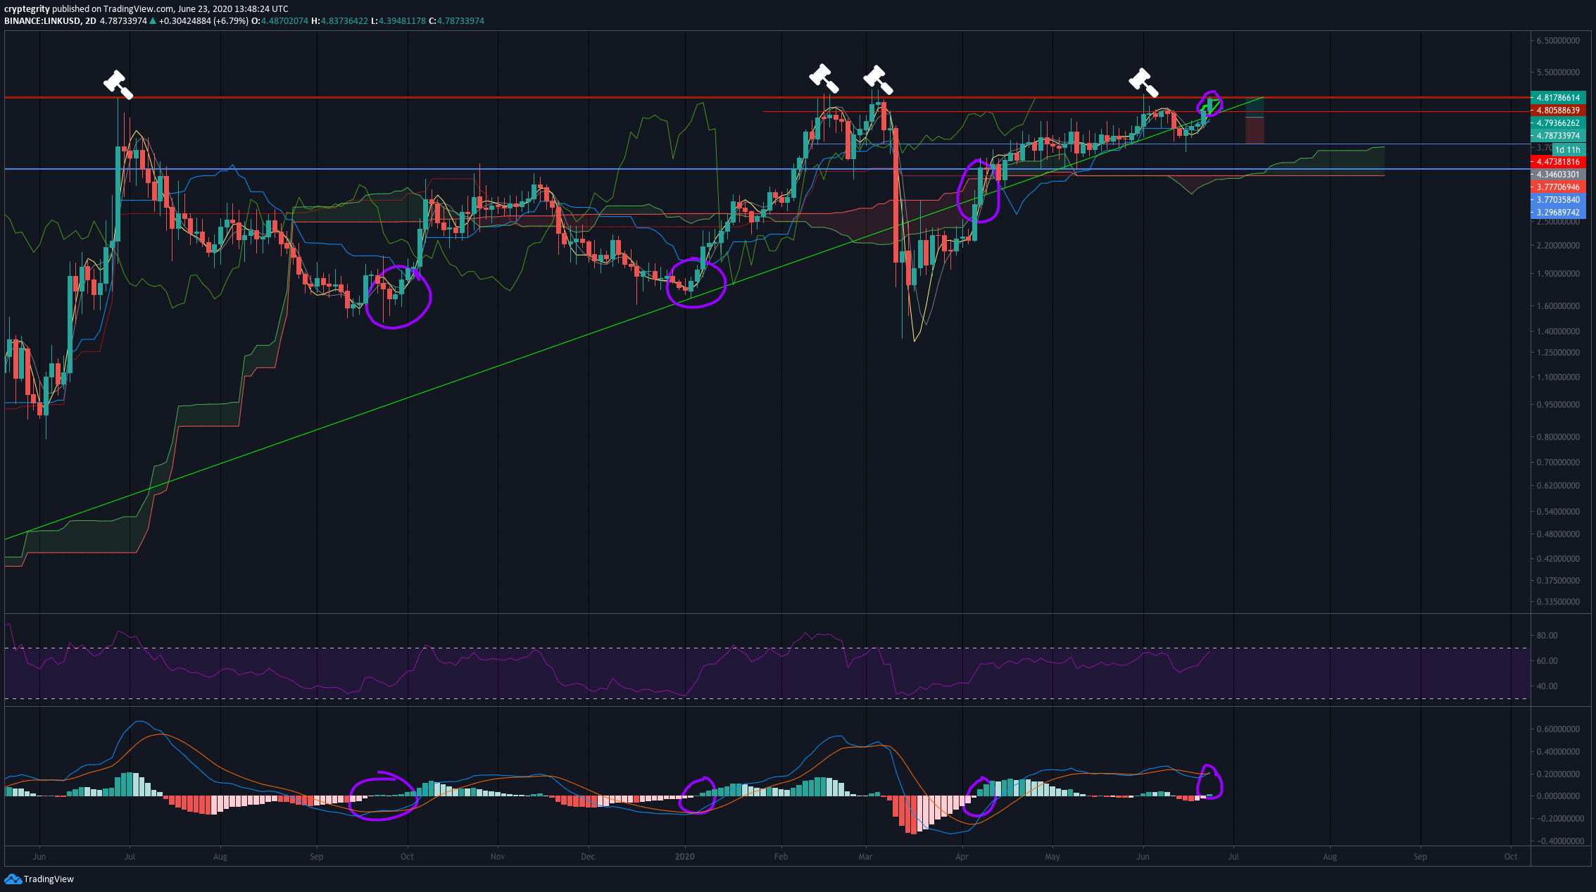Select the 4.80588639 dark red price label
Screen dimensions: 1596x892
pyautogui.click(x=1557, y=111)
